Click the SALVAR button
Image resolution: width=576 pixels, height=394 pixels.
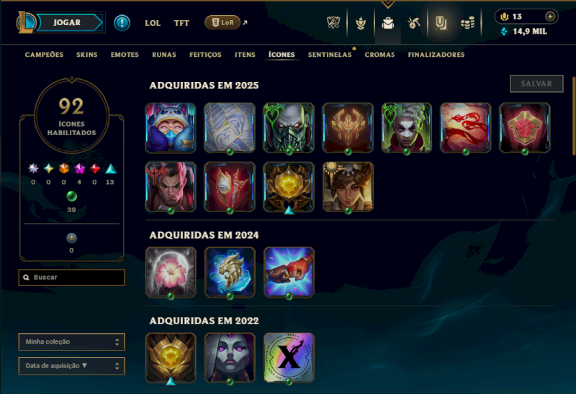pyautogui.click(x=536, y=83)
